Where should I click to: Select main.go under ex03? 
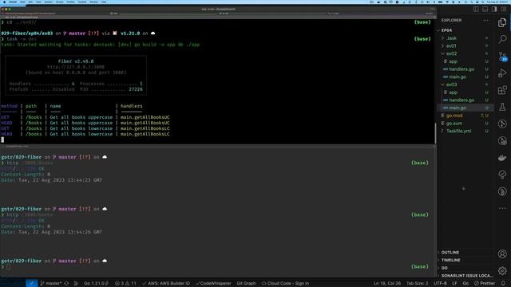(x=465, y=108)
